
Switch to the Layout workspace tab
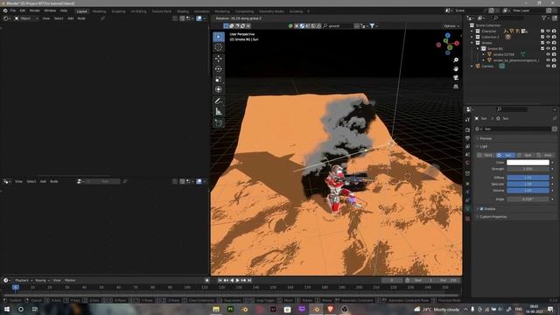[81, 11]
